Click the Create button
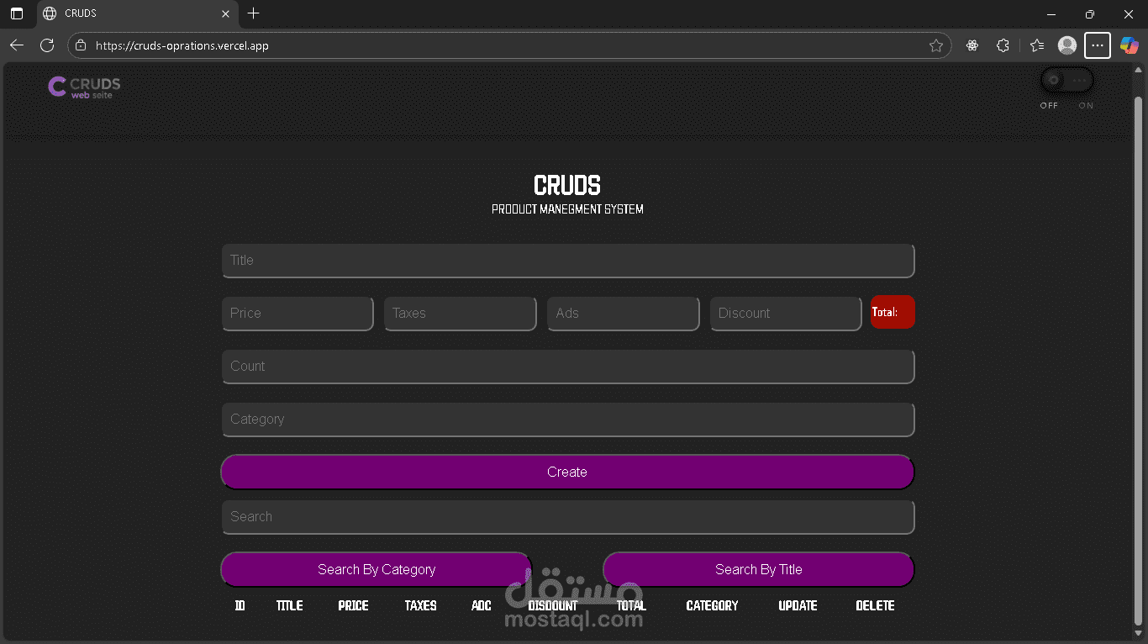The image size is (1148, 644). click(567, 472)
